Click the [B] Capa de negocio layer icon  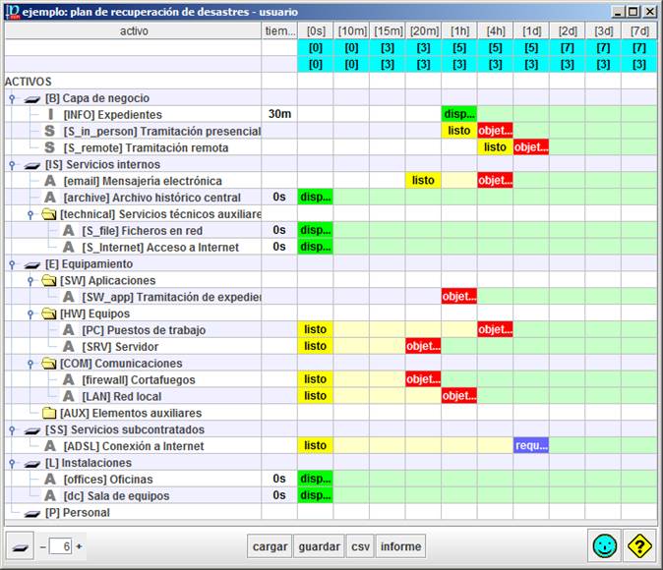point(32,98)
